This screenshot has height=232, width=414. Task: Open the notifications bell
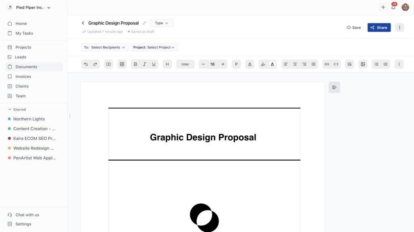[x=393, y=7]
